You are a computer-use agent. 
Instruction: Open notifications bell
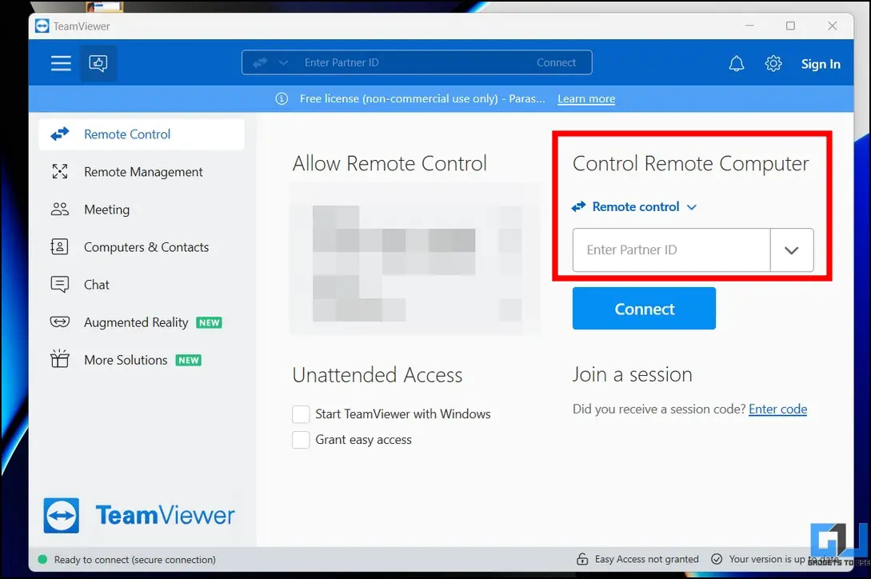[737, 64]
